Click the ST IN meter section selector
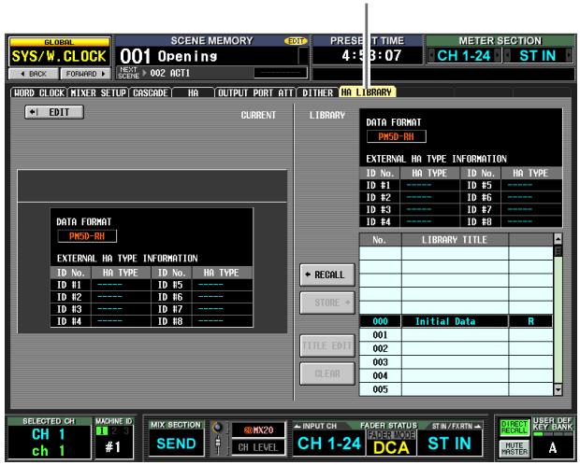The height and width of the screenshot is (465, 580). 537,56
